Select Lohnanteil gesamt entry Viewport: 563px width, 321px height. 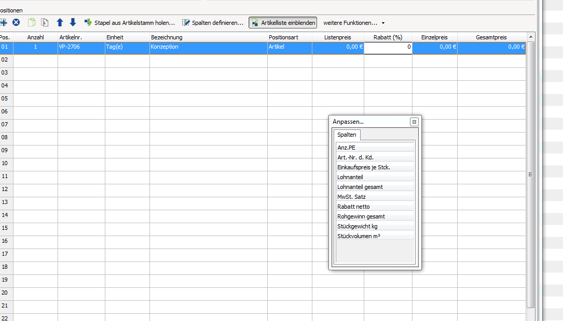click(375, 187)
